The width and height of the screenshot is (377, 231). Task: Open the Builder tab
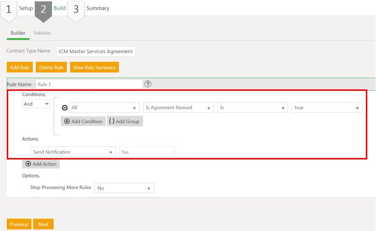[x=18, y=33]
